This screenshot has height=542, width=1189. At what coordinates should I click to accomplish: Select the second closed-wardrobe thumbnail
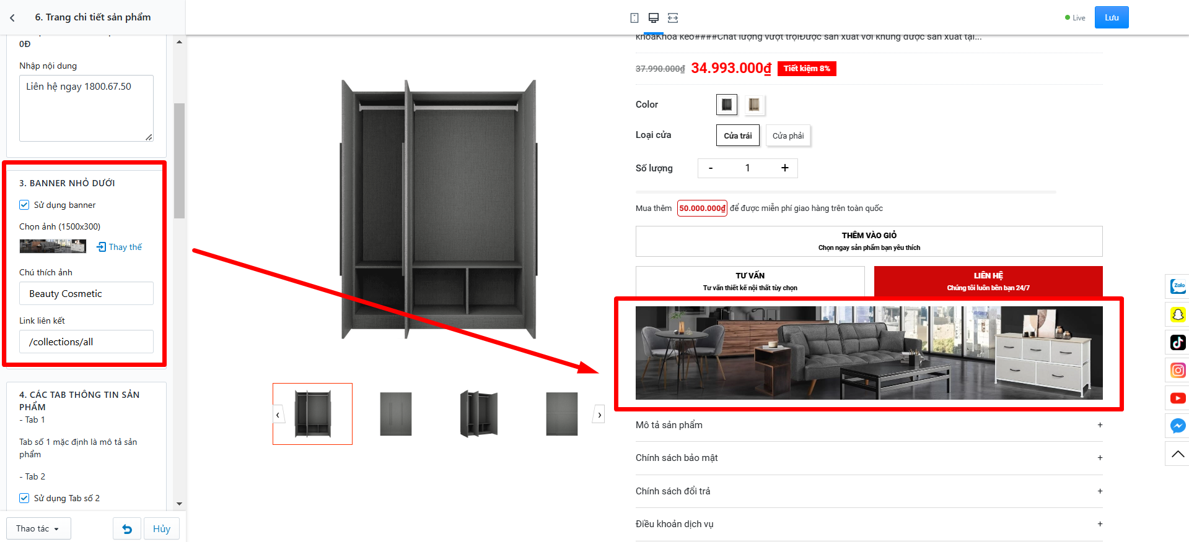point(396,414)
